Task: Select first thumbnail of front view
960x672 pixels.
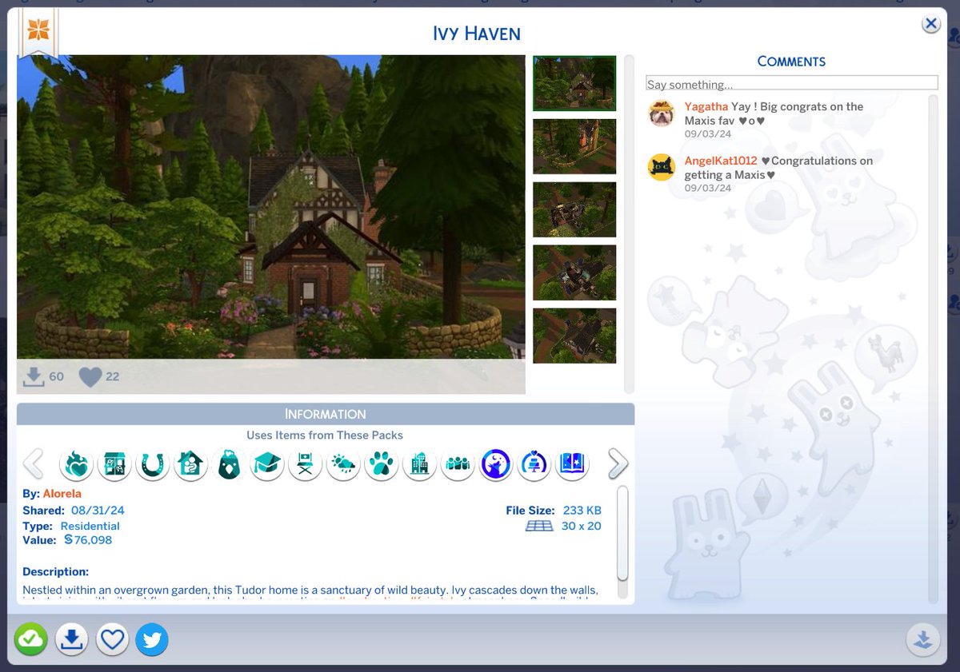Action: coord(574,83)
